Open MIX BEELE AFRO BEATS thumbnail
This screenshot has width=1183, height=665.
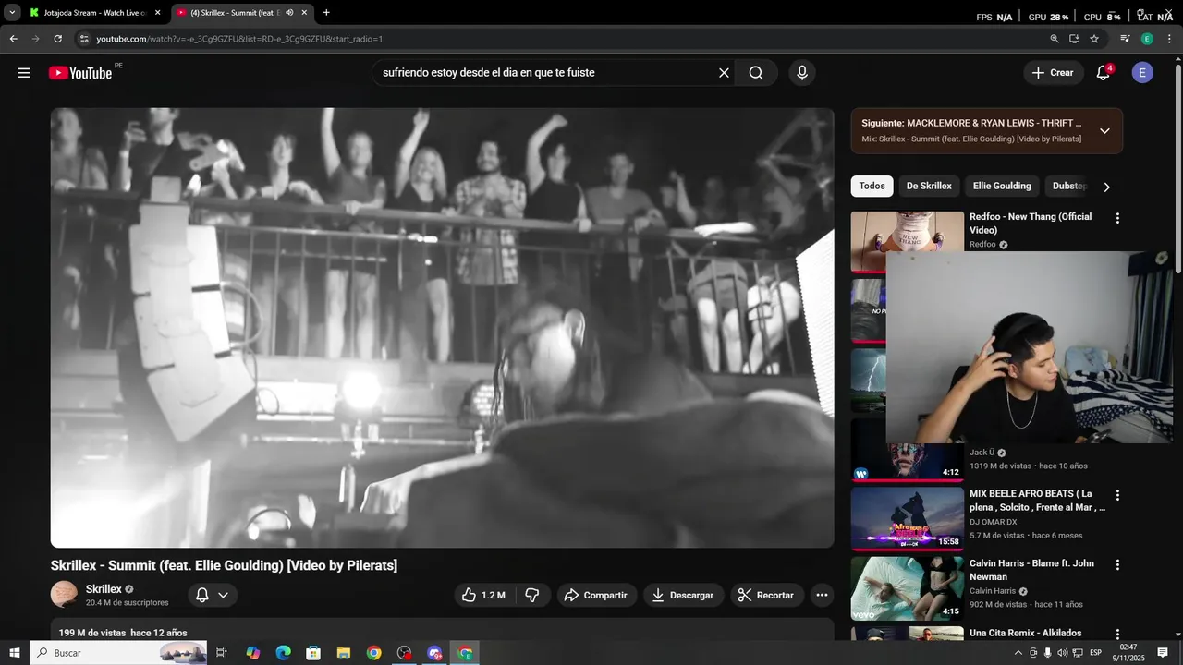tap(907, 517)
